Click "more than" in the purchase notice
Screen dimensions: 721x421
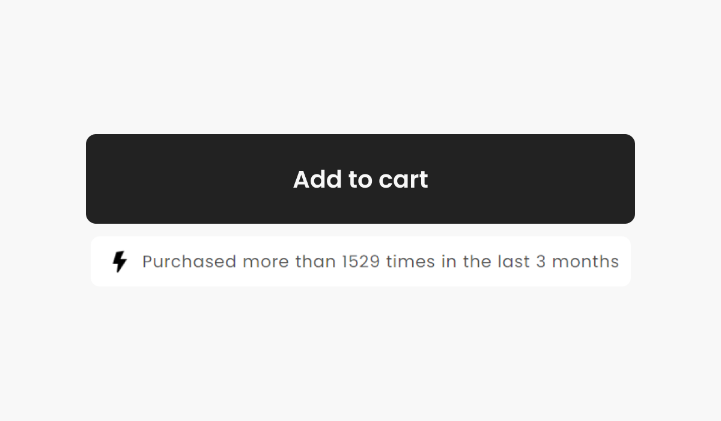(x=290, y=262)
